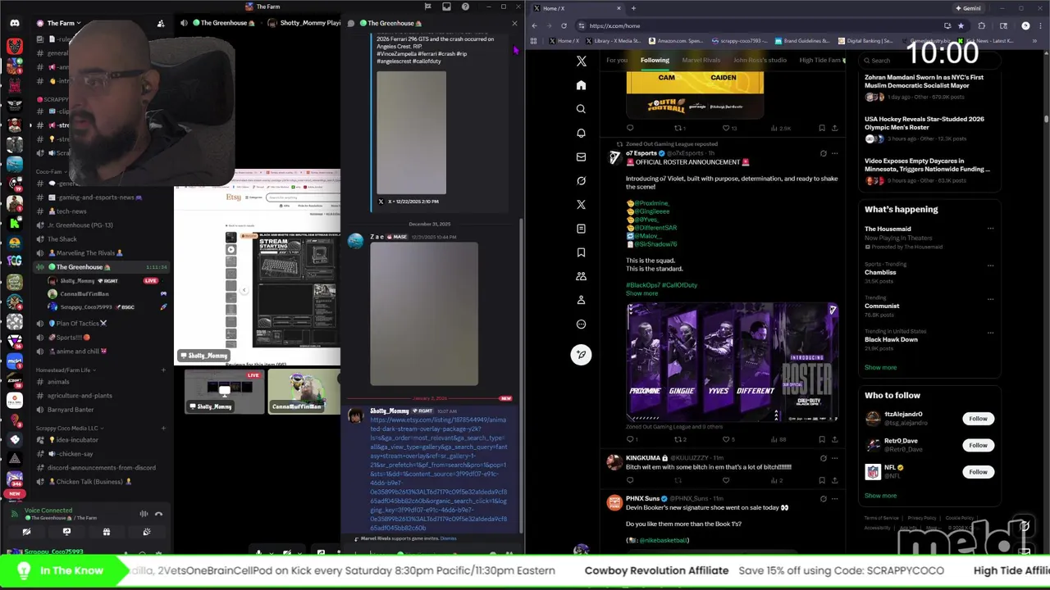Viewport: 1050px width, 590px height.
Task: Open John Ross's studio tab
Action: click(760, 60)
